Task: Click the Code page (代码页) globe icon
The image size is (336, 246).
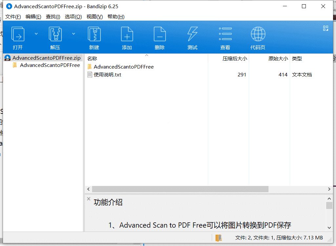Action: 258,34
